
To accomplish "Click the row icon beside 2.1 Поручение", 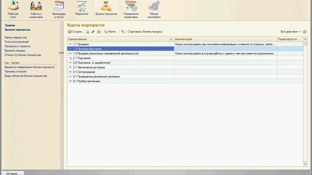I will coord(70,58).
